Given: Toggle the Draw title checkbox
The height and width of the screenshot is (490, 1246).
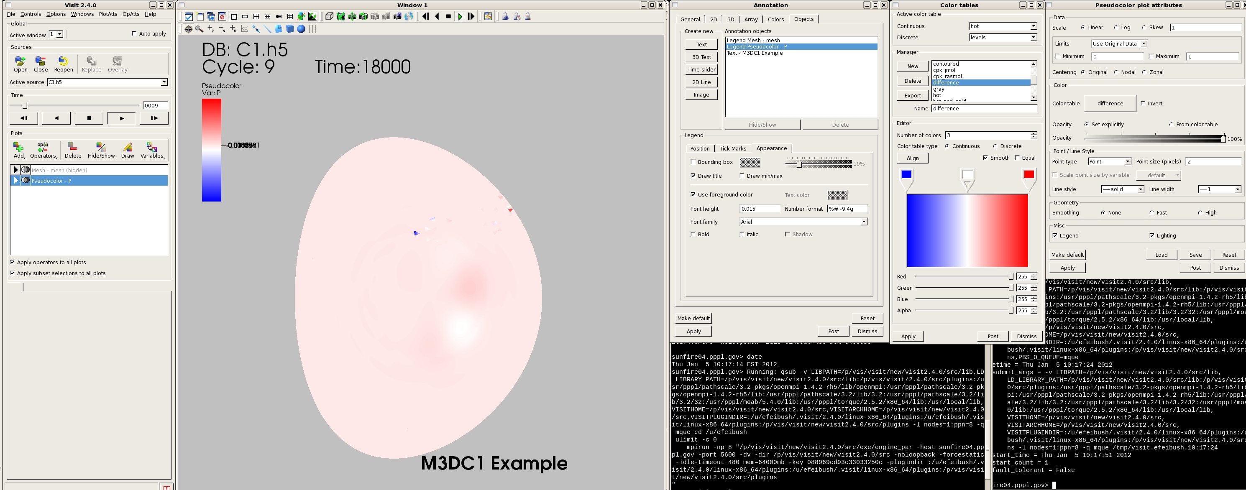Looking at the screenshot, I should tap(693, 176).
